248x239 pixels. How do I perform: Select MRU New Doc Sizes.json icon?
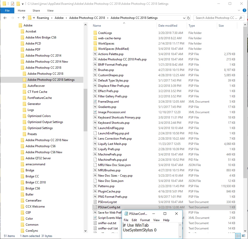click(95, 165)
